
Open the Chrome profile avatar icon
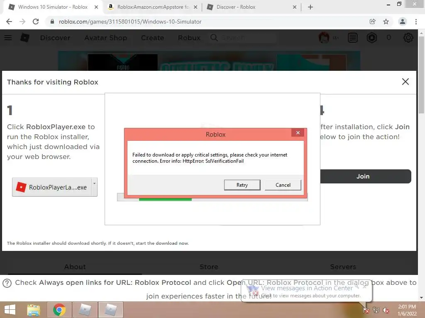pos(403,22)
